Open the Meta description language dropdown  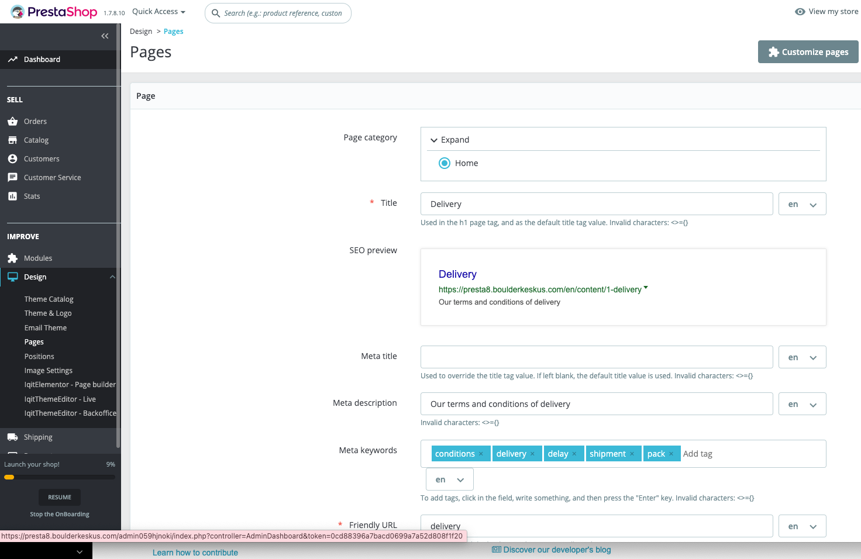pyautogui.click(x=803, y=404)
